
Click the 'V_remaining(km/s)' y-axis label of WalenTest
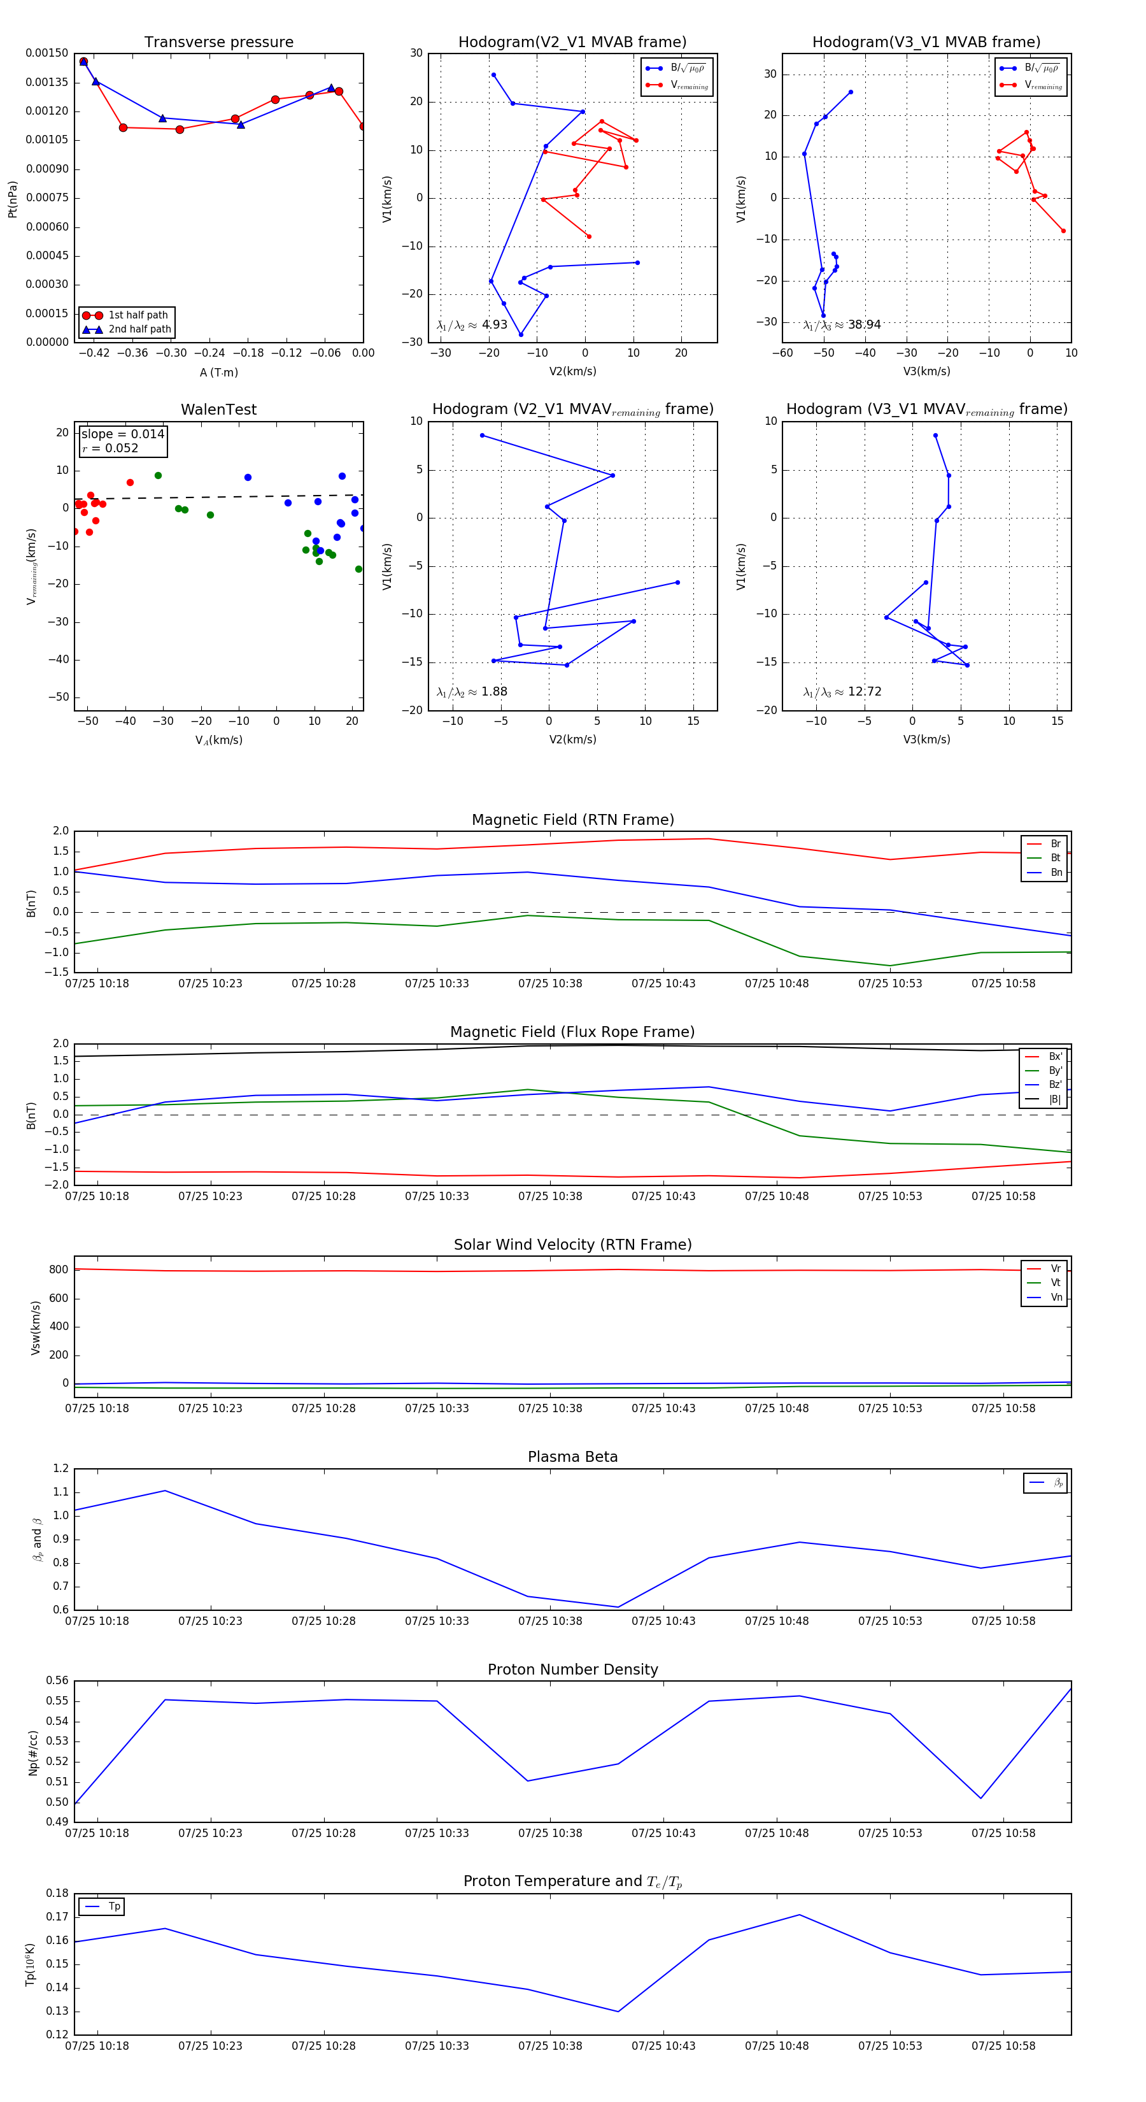[32, 566]
